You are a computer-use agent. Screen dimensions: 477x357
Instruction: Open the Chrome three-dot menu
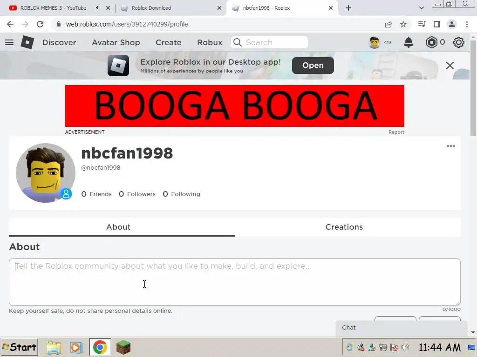tap(467, 24)
